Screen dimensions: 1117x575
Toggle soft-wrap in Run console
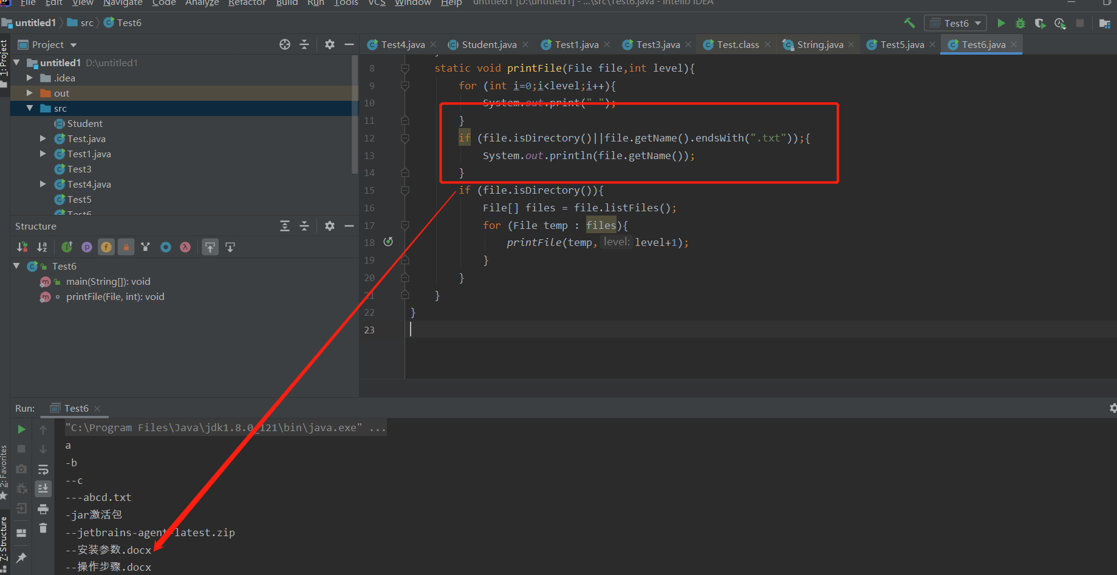click(43, 469)
